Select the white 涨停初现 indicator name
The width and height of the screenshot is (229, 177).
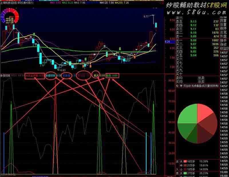pyautogui.click(x=5, y=76)
